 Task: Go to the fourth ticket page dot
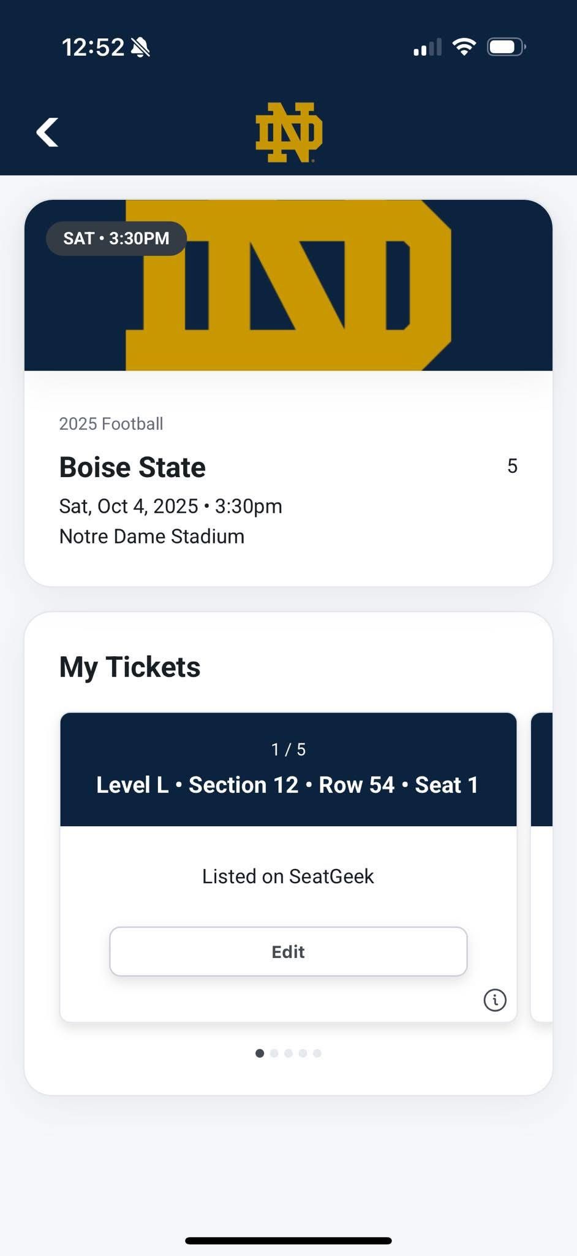(x=303, y=1053)
